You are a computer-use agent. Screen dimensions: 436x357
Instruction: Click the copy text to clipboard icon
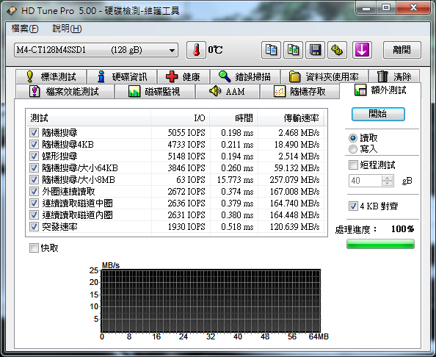click(271, 50)
